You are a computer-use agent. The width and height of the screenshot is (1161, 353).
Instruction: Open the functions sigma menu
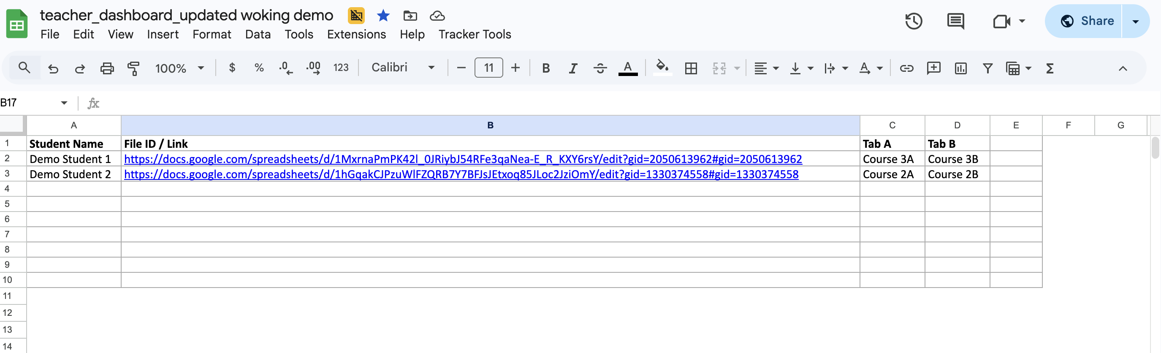coord(1050,68)
